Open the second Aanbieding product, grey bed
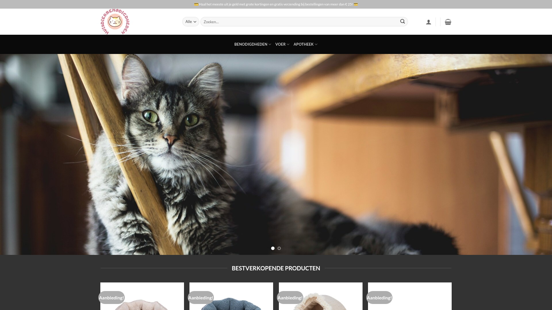The width and height of the screenshot is (552, 310). [231, 296]
